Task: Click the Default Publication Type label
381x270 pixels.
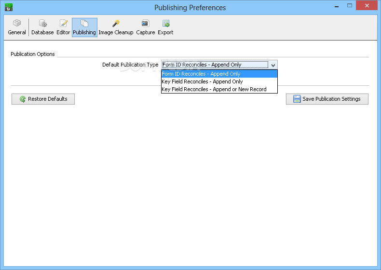Action: click(x=130, y=65)
